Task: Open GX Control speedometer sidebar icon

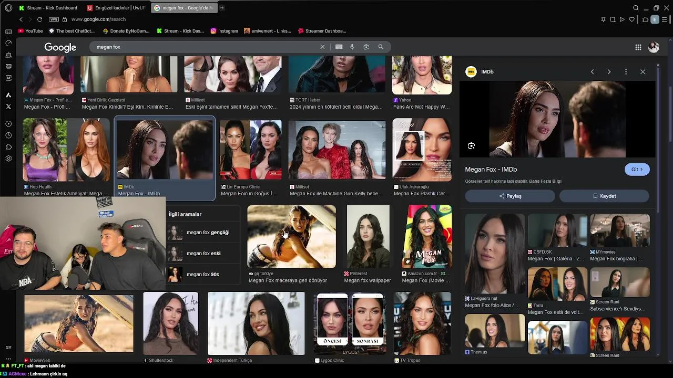Action: click(x=8, y=43)
